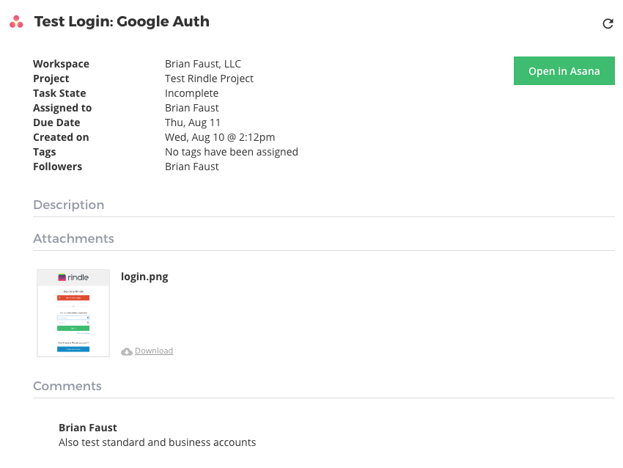Open the task in Asana

564,70
